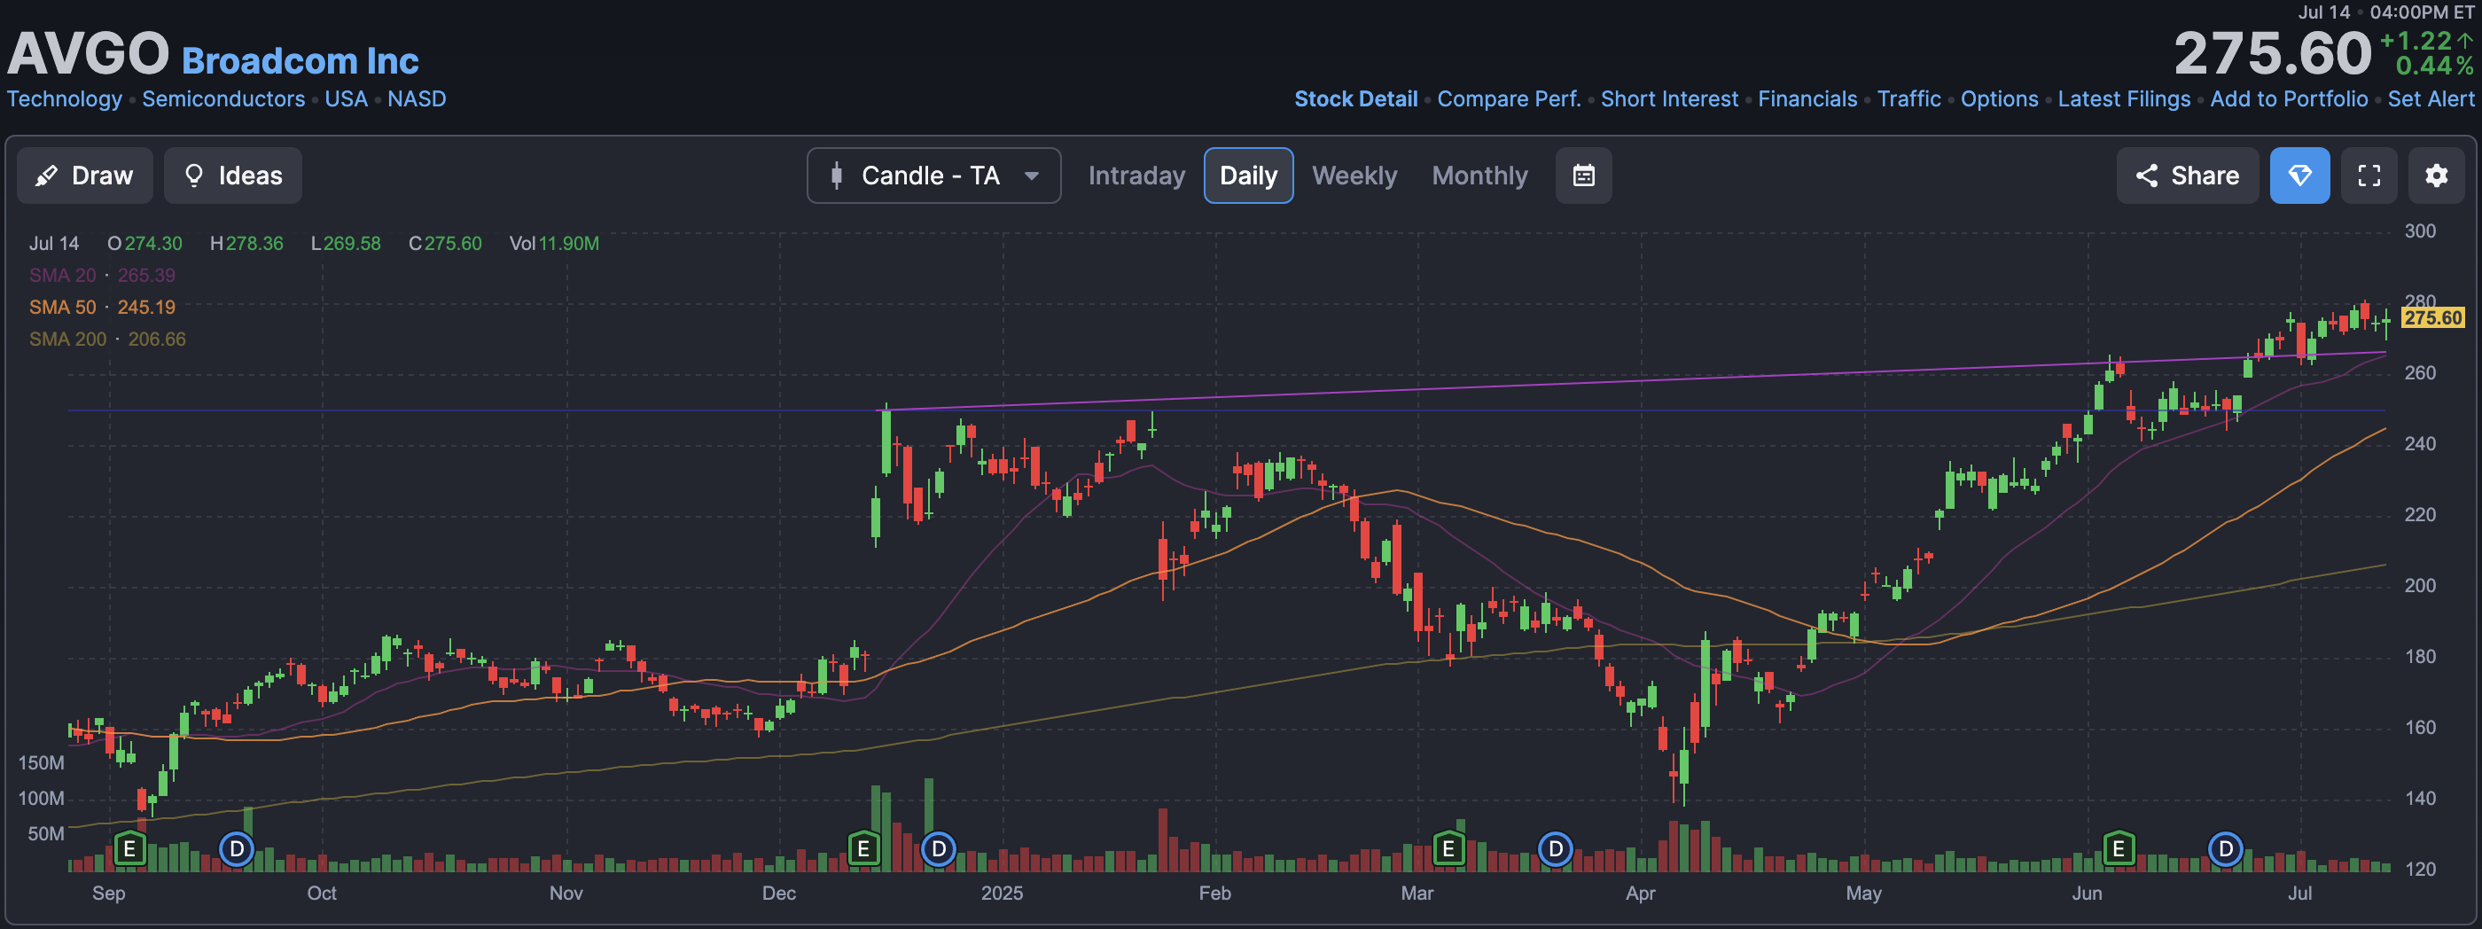Click the yellow 275.60 price tag on axis
Viewport: 2482px width, 929px height.
[2433, 318]
